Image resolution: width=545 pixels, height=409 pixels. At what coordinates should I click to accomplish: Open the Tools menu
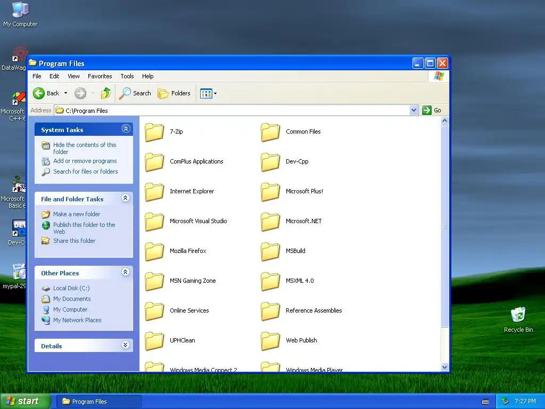(127, 76)
